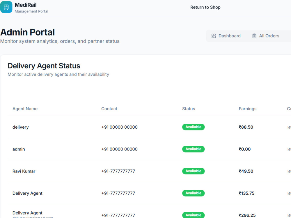291x218 pixels.
Task: Select the Ravi Kumar agent name
Action: click(24, 171)
